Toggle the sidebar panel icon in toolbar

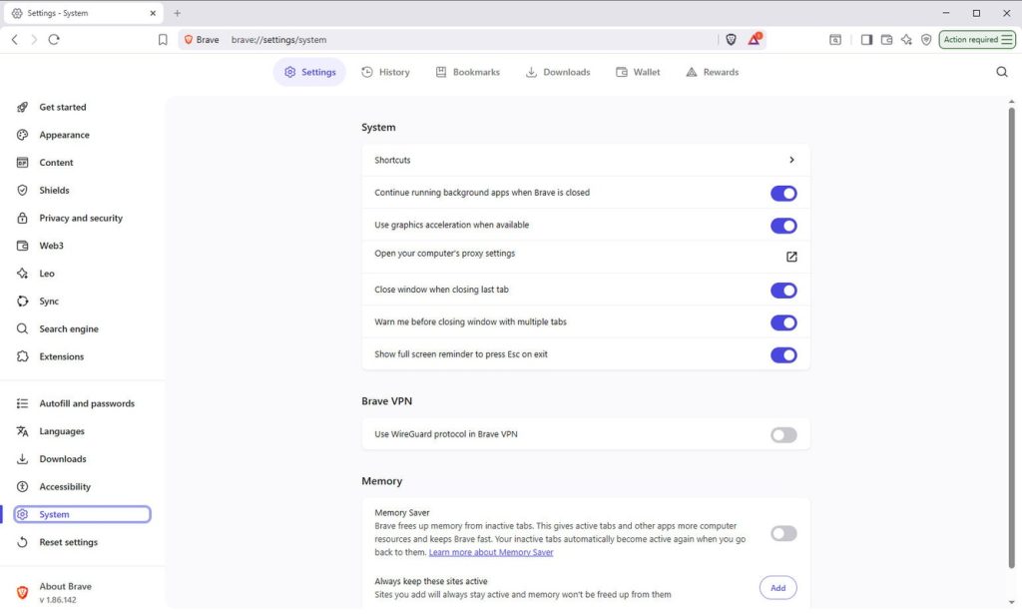click(x=866, y=40)
